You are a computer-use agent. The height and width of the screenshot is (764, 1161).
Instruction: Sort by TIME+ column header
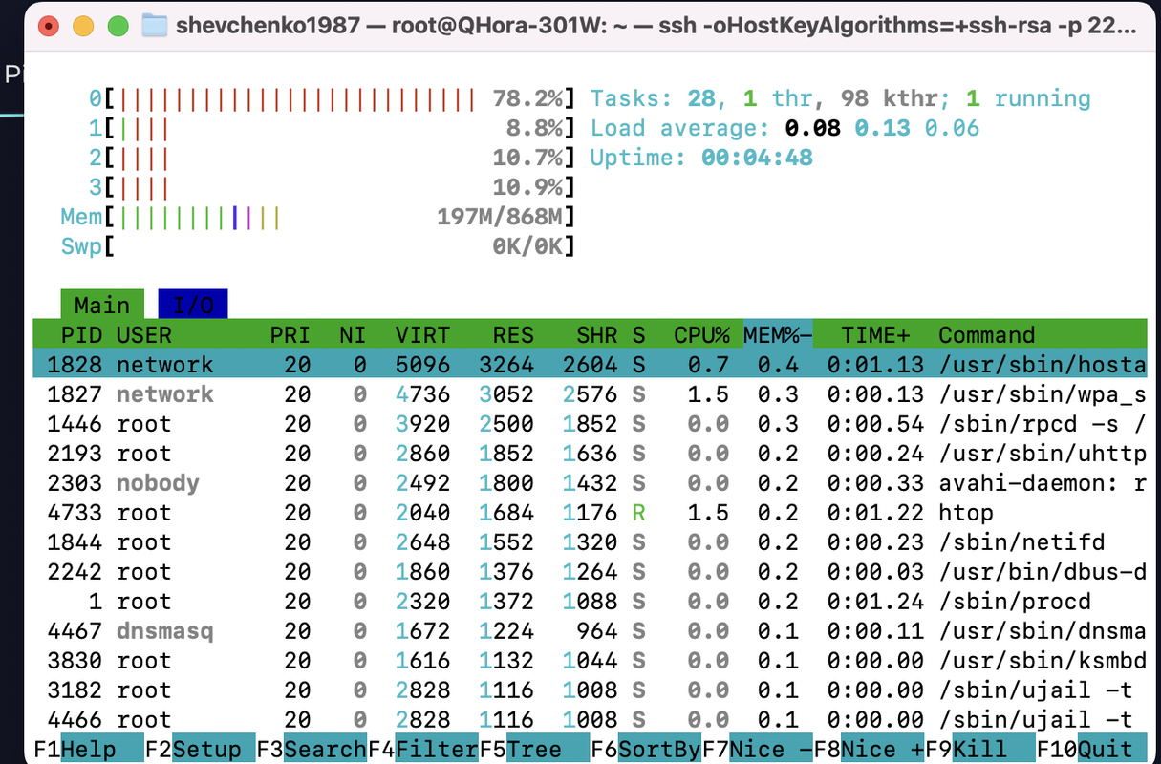pos(875,334)
